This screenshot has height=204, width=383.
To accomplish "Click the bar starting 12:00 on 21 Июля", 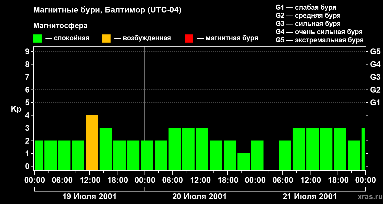I will tap(313, 149).
